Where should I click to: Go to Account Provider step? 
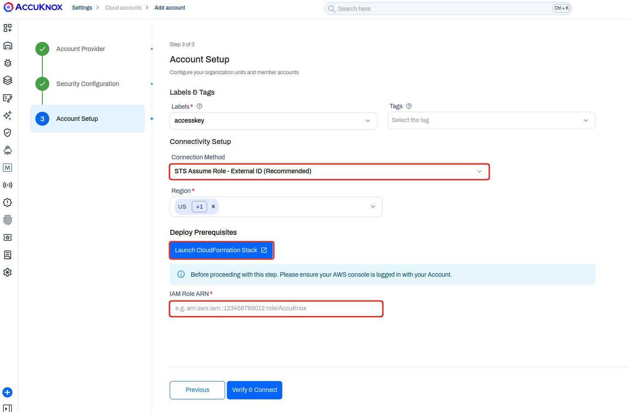[x=81, y=49]
